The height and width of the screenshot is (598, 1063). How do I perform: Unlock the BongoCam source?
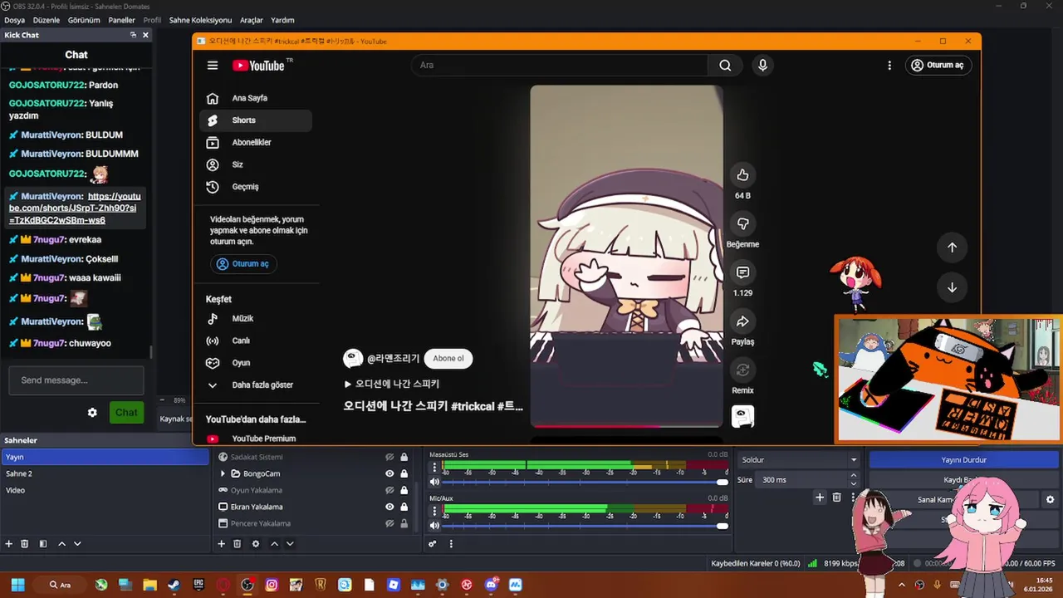pyautogui.click(x=404, y=473)
